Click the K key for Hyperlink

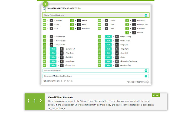point(134,20)
